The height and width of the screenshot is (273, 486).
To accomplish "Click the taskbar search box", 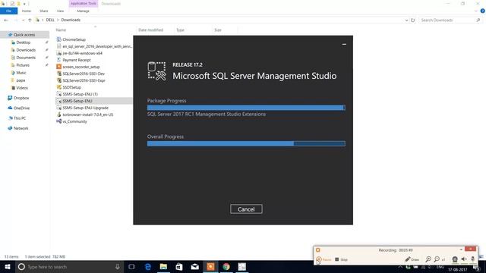I will [x=69, y=266].
